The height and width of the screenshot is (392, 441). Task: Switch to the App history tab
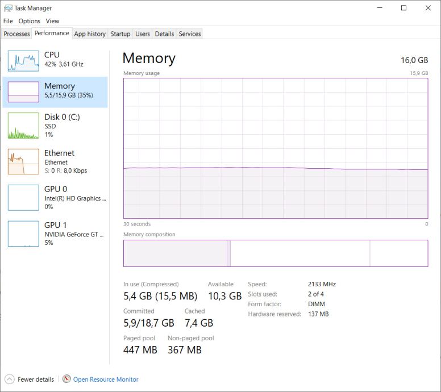[90, 34]
